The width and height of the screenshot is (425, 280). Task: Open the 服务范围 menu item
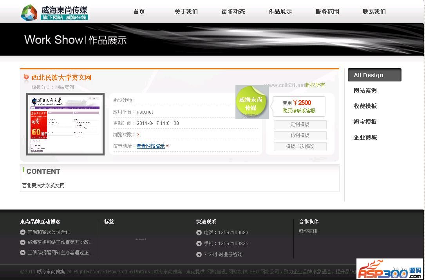[327, 12]
